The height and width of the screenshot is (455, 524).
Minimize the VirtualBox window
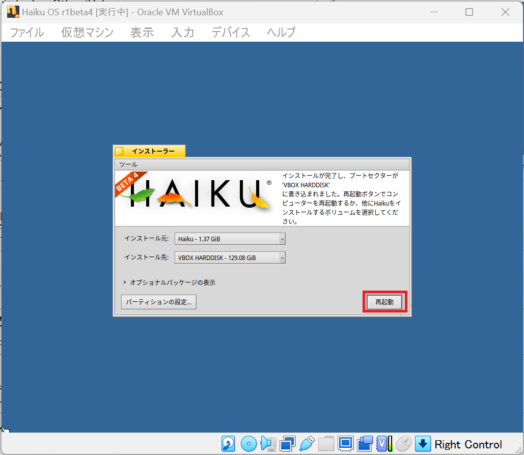tap(434, 12)
